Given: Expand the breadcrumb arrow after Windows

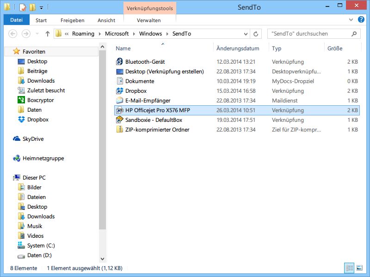Looking at the screenshot, I should (x=167, y=34).
